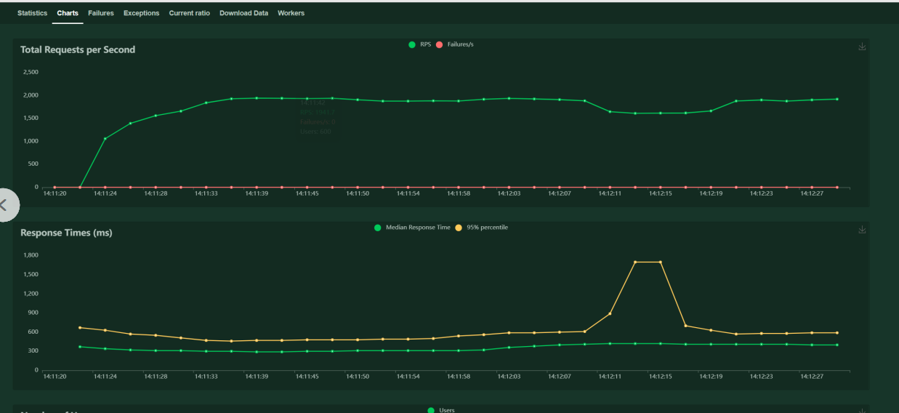The height and width of the screenshot is (413, 899).
Task: Switch to the Failures tab
Action: (101, 13)
